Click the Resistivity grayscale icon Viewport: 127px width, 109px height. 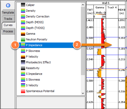23,68
